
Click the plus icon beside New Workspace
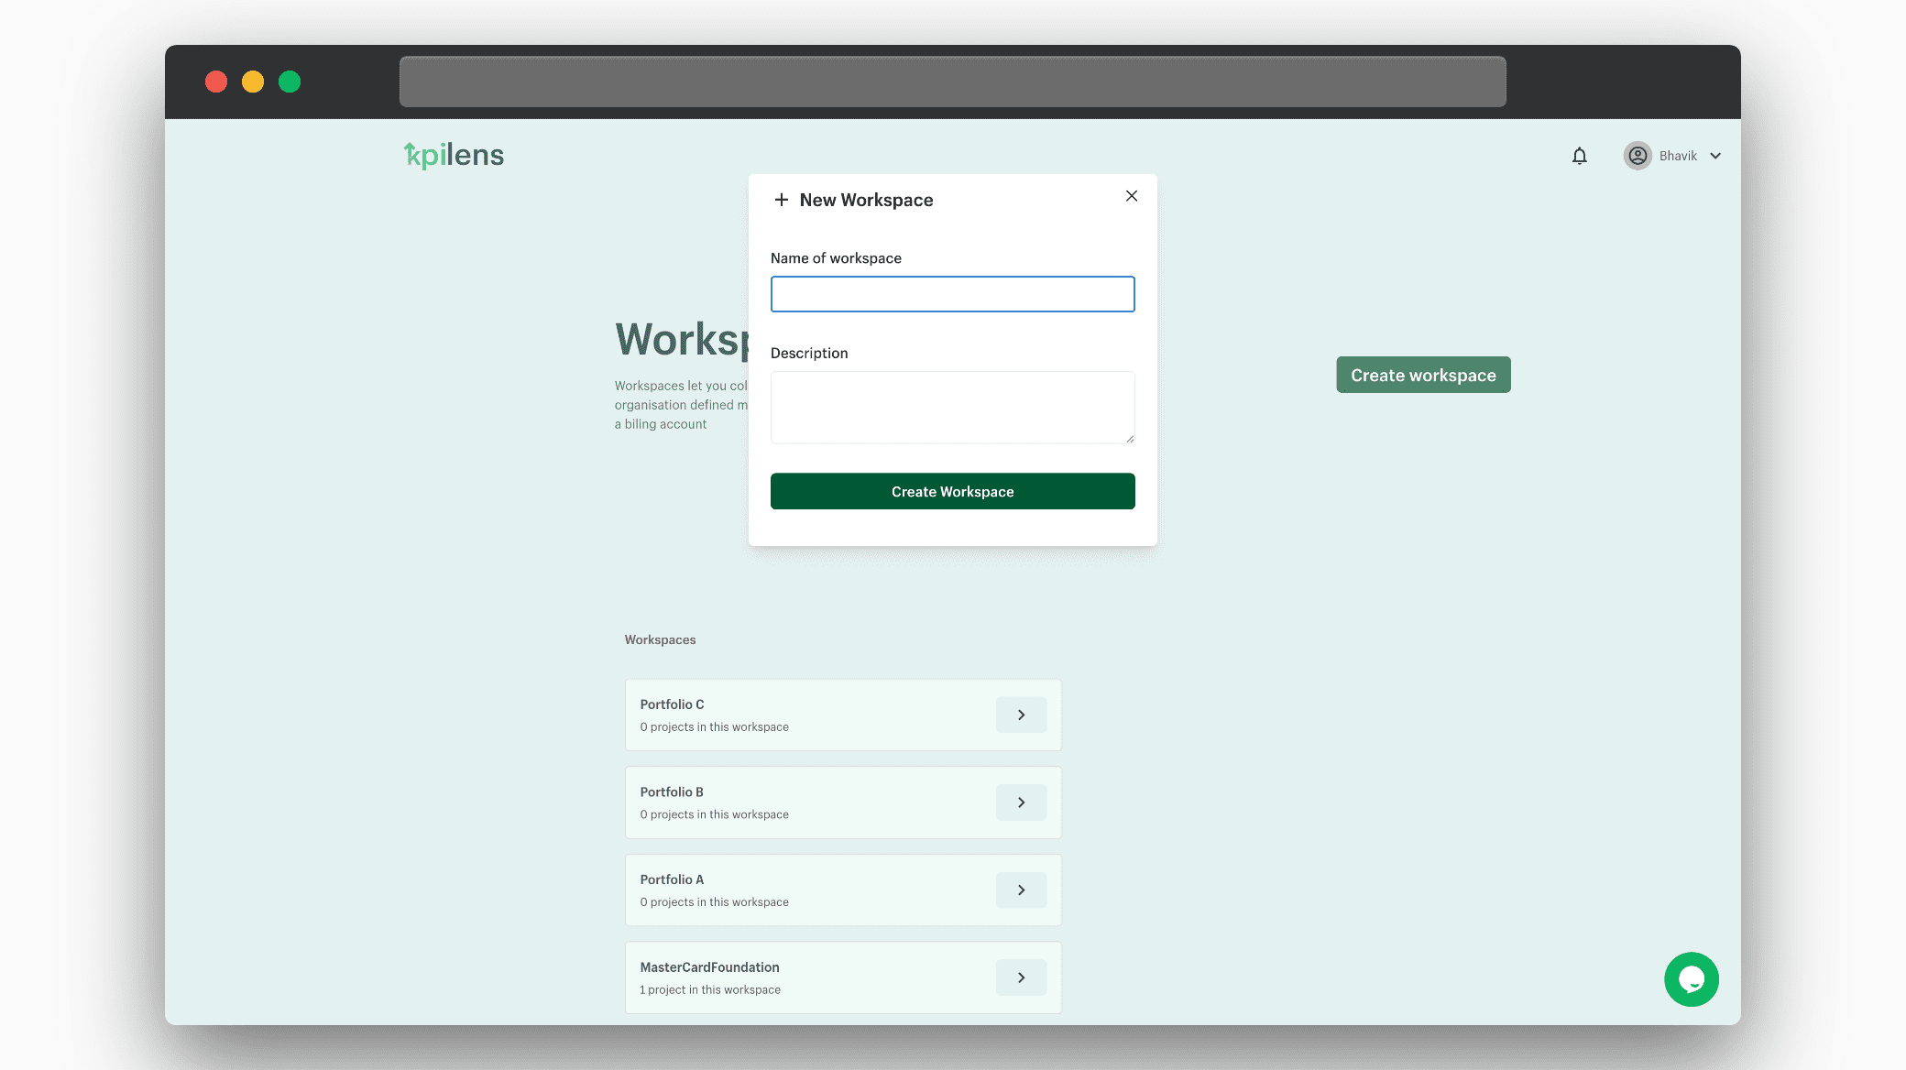[x=781, y=200]
